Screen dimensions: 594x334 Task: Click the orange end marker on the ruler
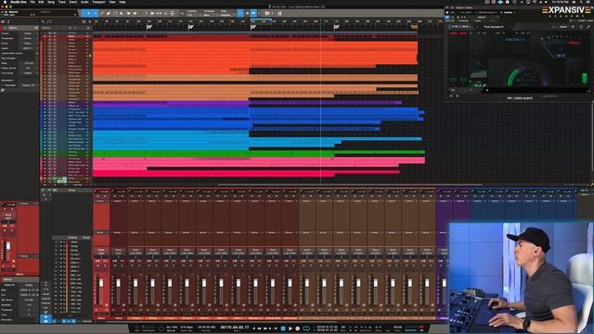tap(414, 27)
